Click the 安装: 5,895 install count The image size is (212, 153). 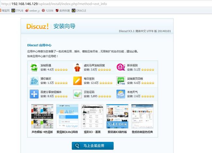point(91,96)
